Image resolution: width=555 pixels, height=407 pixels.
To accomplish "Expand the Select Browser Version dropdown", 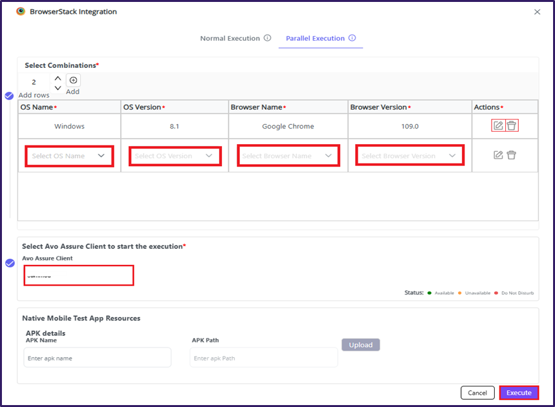I will coord(409,156).
